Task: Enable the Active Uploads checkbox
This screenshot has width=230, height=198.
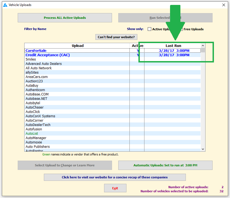Action: (149, 29)
